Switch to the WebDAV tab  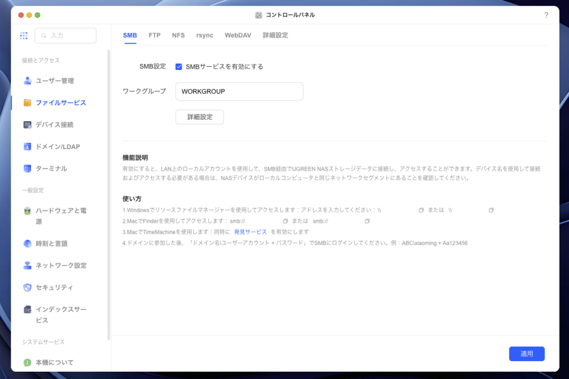[x=238, y=35]
